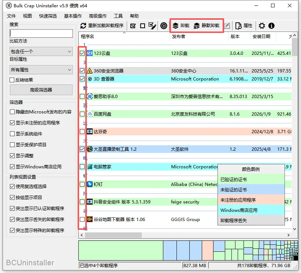Uncheck the 123云盘 row checkbox

click(x=82, y=53)
